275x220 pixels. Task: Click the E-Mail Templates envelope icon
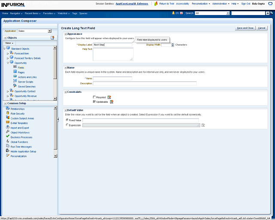pyautogui.click(x=8, y=123)
